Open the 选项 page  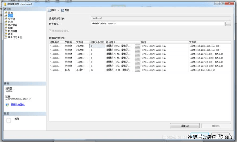click(10, 22)
